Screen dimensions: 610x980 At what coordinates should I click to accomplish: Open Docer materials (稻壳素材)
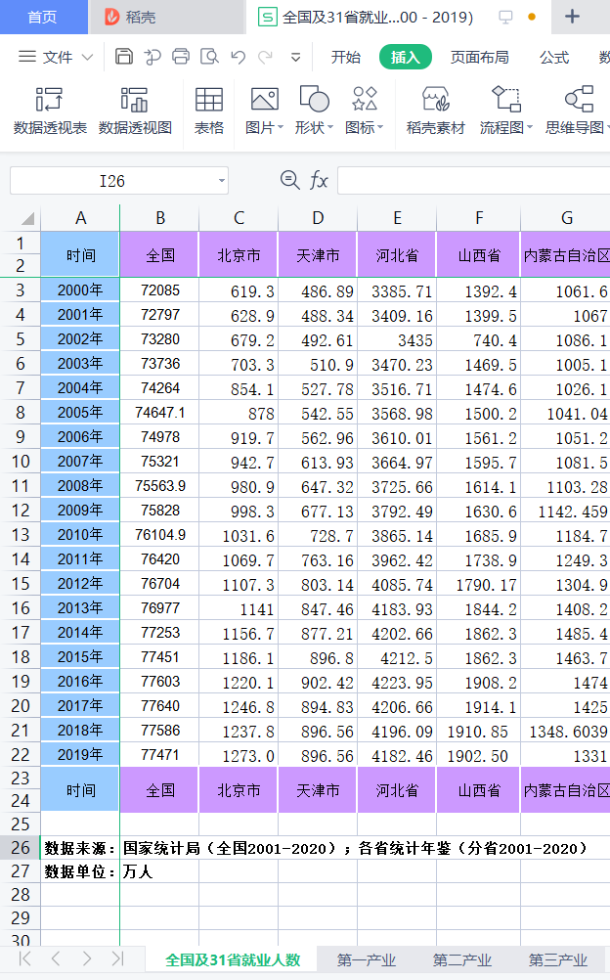(436, 111)
